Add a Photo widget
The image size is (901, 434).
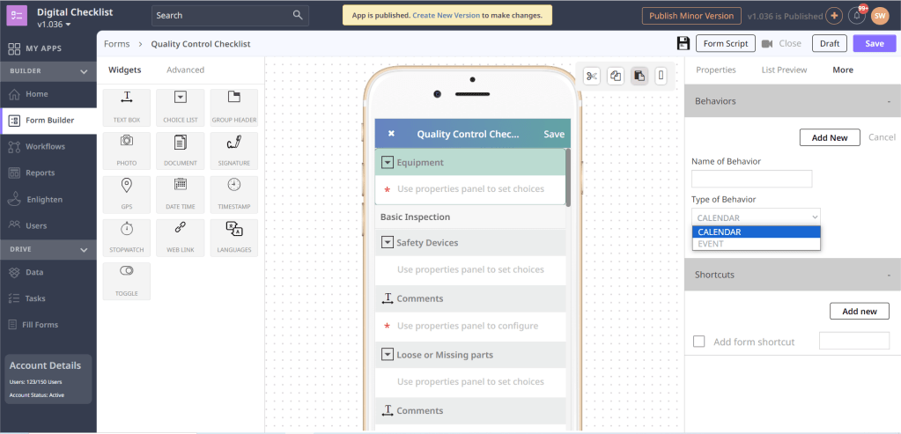click(127, 143)
